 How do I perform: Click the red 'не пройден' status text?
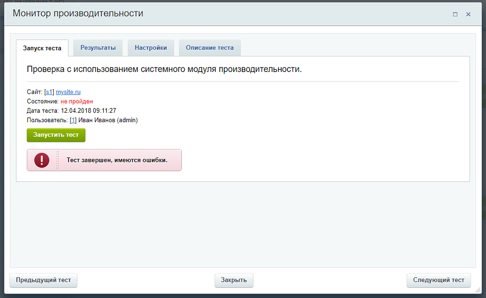click(77, 101)
